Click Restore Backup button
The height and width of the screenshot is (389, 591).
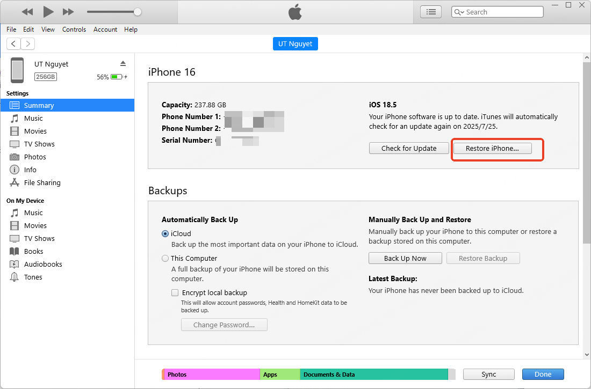tap(483, 258)
